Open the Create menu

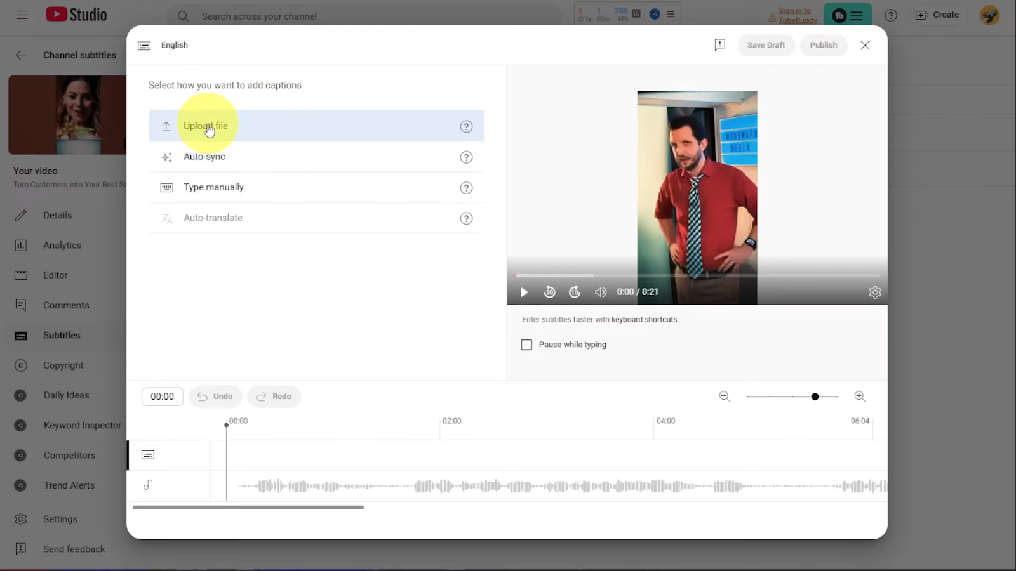coord(937,15)
